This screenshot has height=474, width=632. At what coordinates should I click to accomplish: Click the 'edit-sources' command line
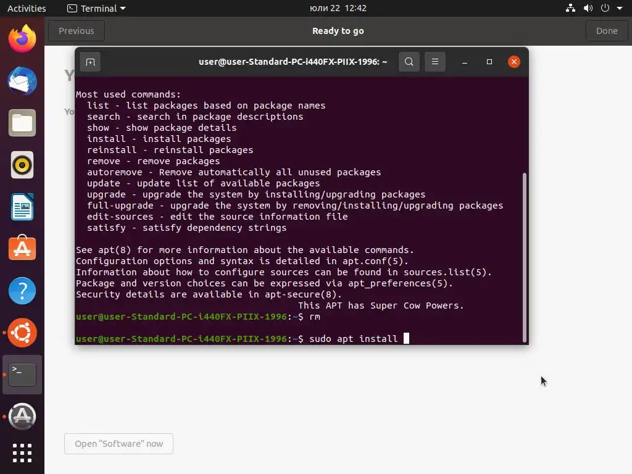coord(217,217)
